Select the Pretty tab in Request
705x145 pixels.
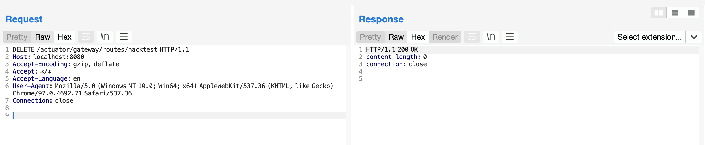(17, 37)
